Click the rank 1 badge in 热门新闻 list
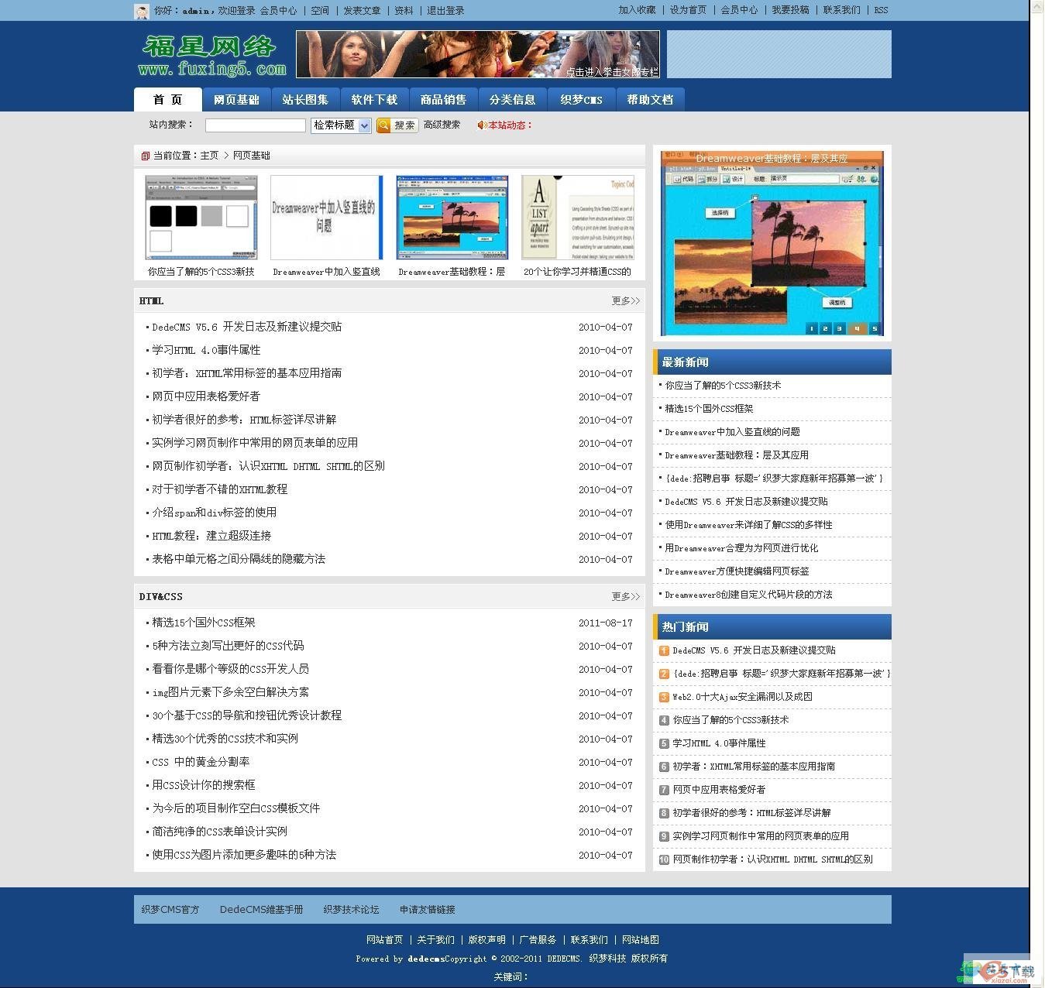Image resolution: width=1045 pixels, height=988 pixels. [664, 650]
